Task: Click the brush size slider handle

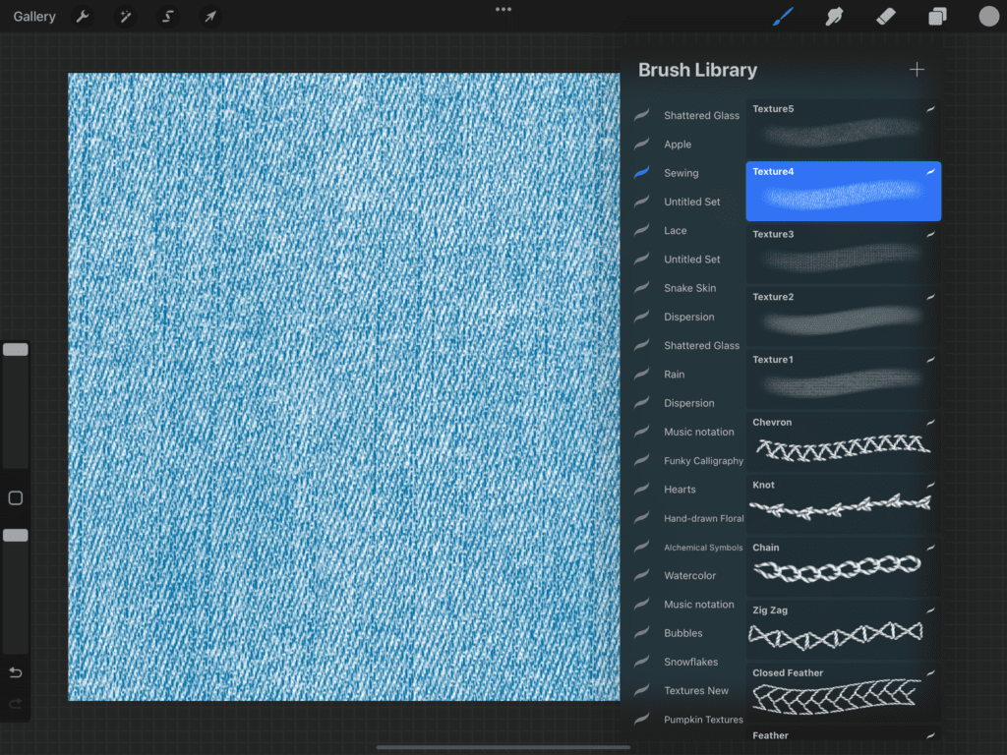Action: point(16,350)
